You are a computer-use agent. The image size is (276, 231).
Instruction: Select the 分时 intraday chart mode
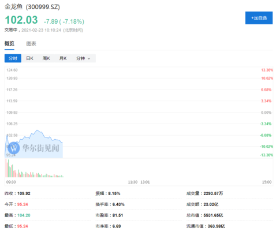[13, 58]
